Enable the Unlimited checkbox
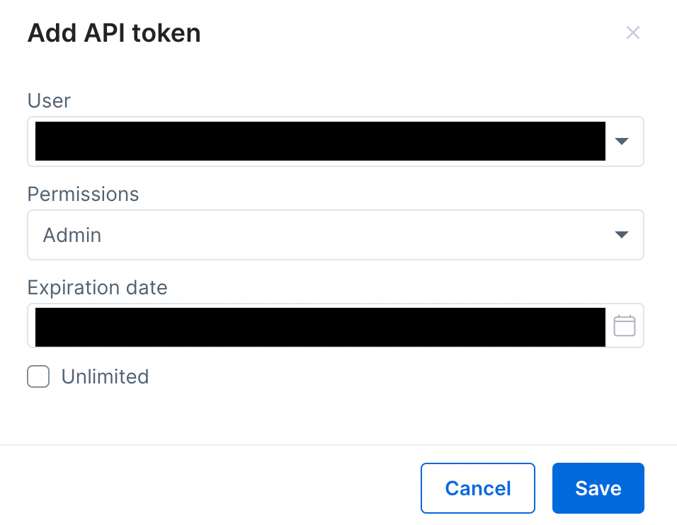The image size is (677, 525). click(38, 376)
